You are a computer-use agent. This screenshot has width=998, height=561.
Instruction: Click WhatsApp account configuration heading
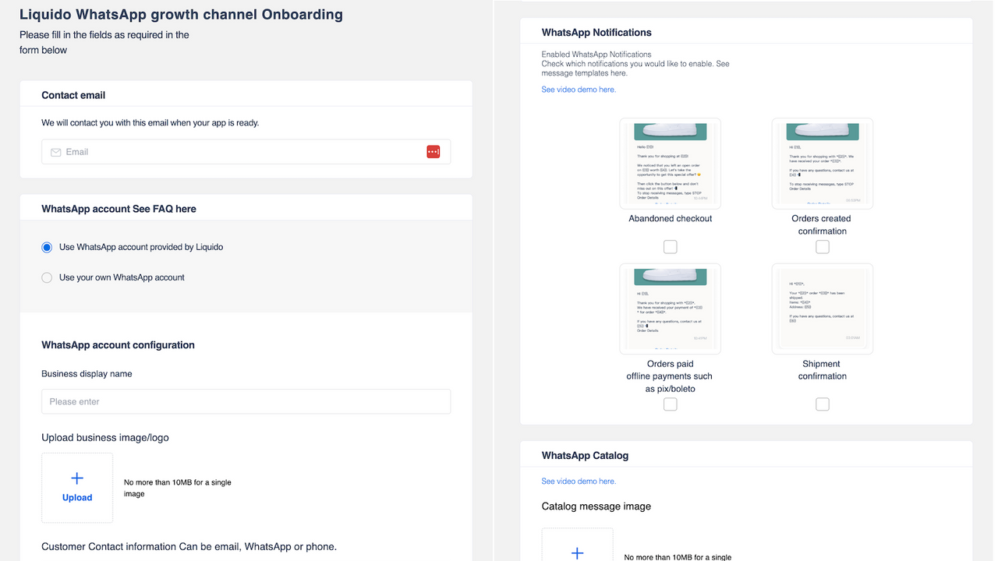(118, 345)
